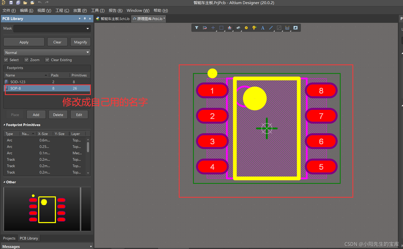Screen dimensions: 403x249
Task: Sort primitives by Na... column header
Action: [28, 134]
